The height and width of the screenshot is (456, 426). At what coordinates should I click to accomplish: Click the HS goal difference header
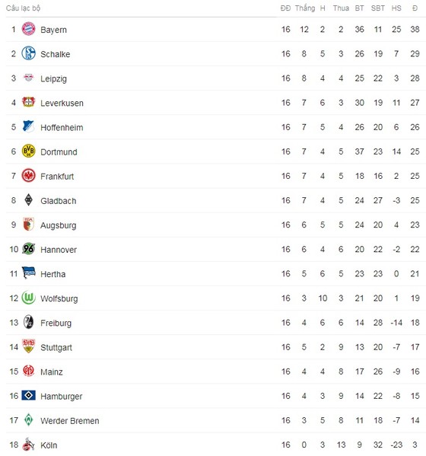tap(396, 8)
